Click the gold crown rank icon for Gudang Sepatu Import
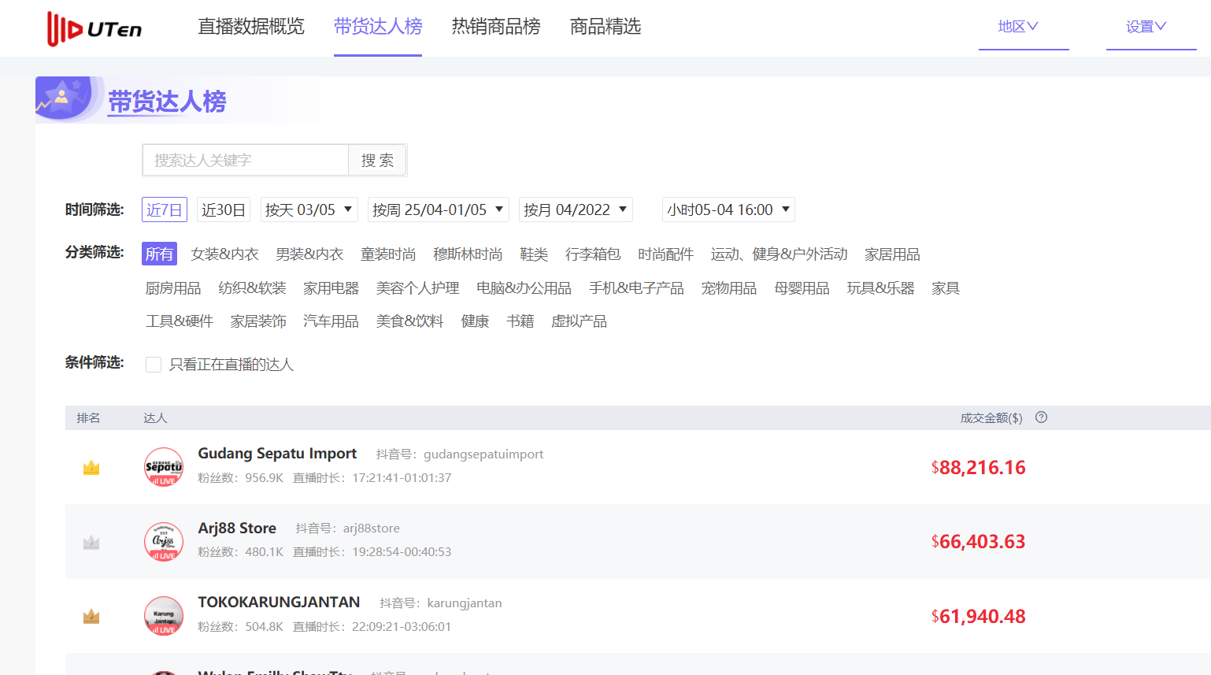1211x675 pixels. point(91,468)
